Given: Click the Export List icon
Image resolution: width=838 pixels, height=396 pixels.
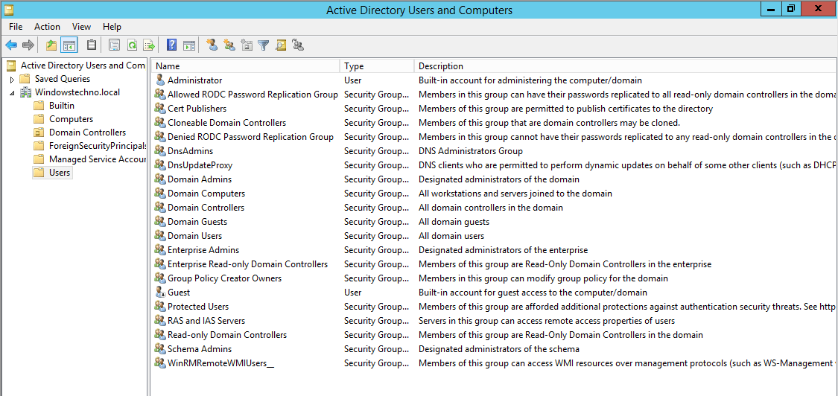Looking at the screenshot, I should 149,45.
